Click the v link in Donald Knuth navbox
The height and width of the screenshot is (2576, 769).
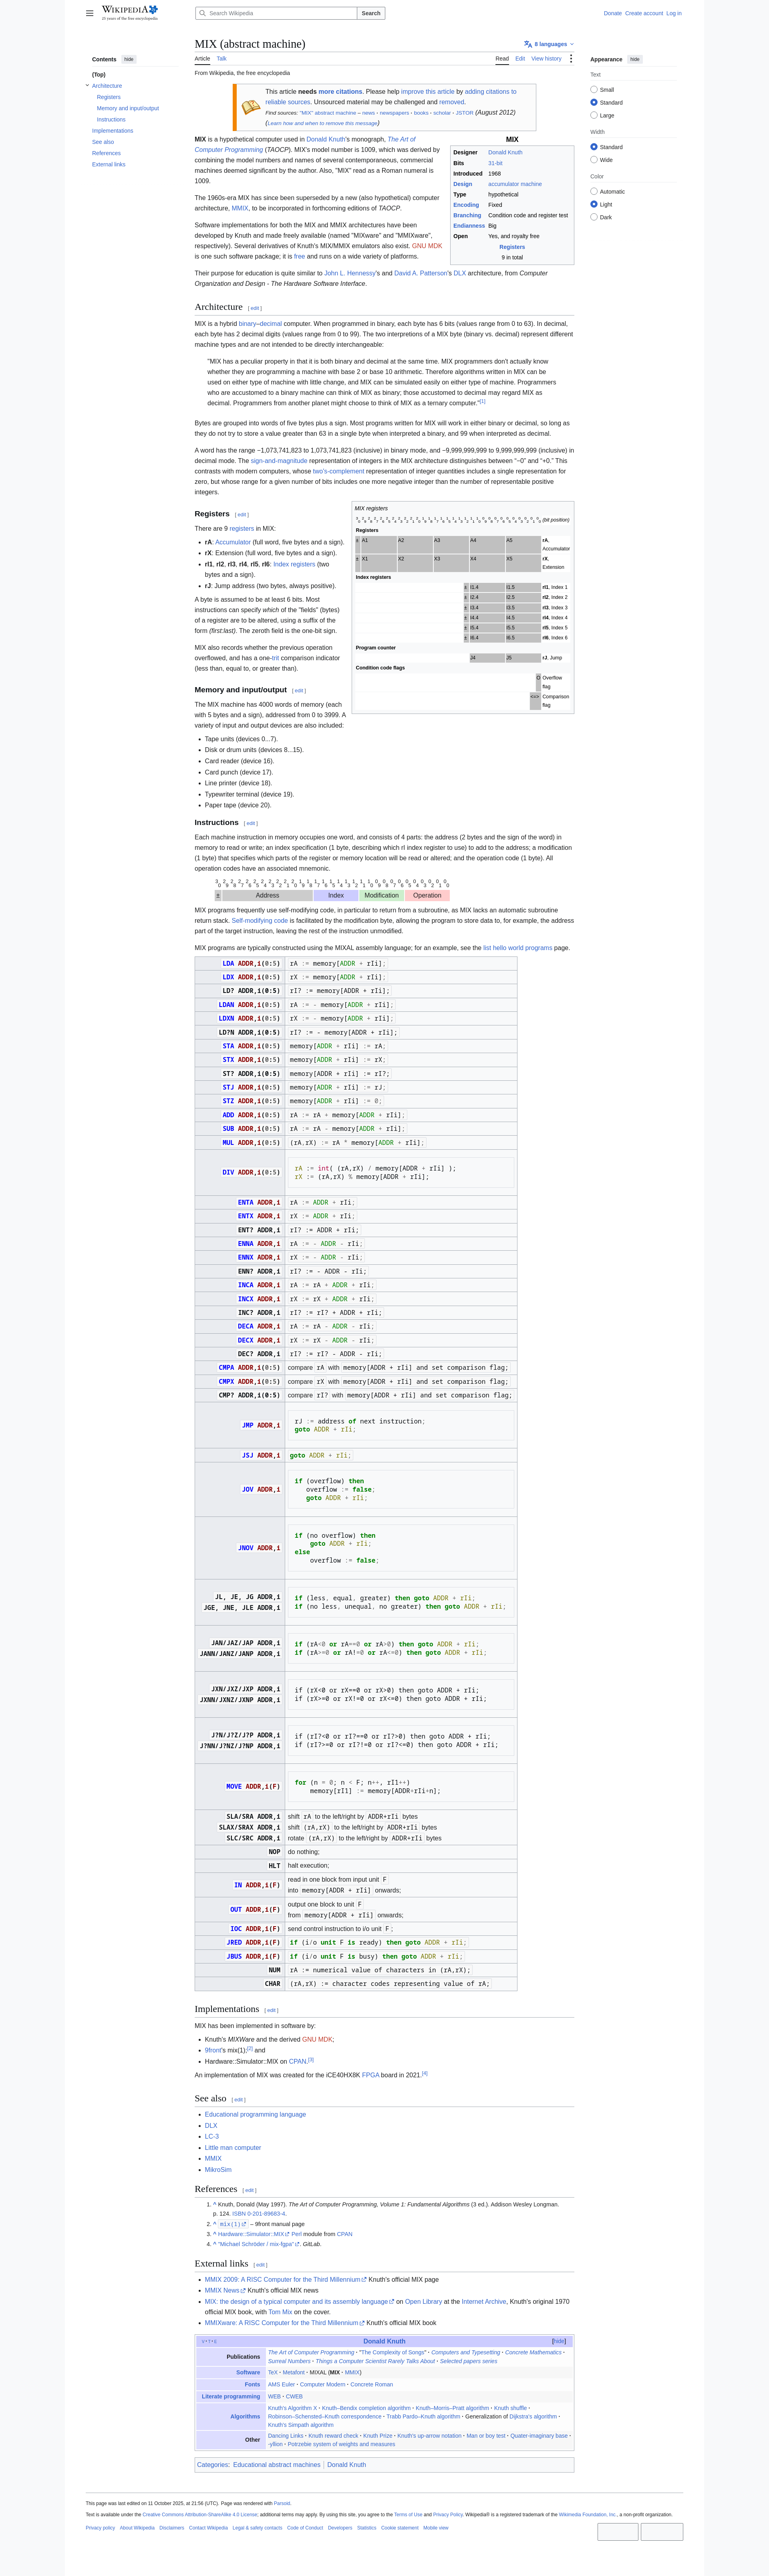(x=203, y=2341)
